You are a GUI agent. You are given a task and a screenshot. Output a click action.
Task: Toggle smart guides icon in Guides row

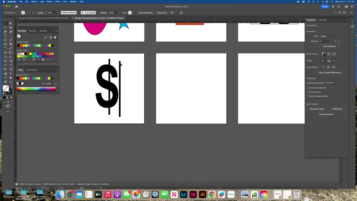pyautogui.click(x=334, y=61)
